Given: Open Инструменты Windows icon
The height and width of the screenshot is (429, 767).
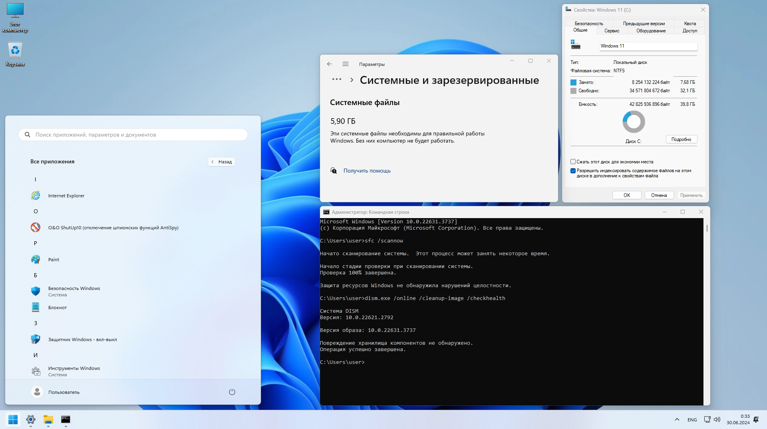Looking at the screenshot, I should (x=36, y=371).
